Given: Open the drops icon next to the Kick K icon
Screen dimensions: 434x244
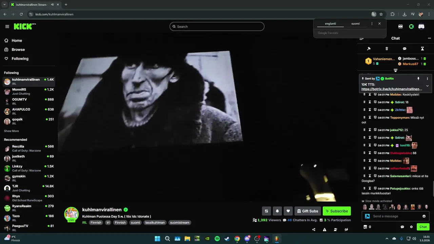Looking at the screenshot, I should point(400,26).
